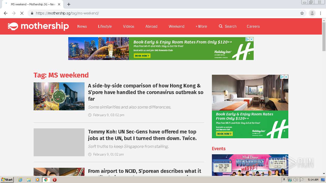
Task: Open AdChoices info on the top banner ad
Action: [x=247, y=39]
